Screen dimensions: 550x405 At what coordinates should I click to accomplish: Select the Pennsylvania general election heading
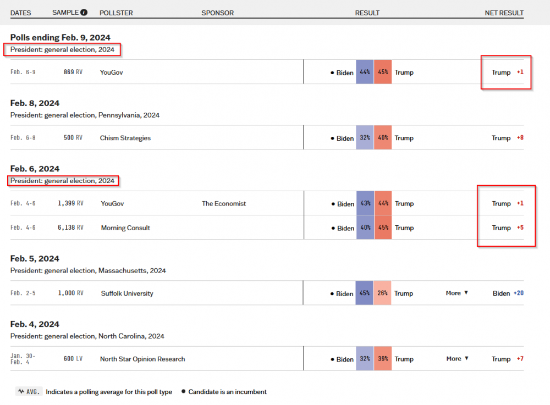[85, 115]
